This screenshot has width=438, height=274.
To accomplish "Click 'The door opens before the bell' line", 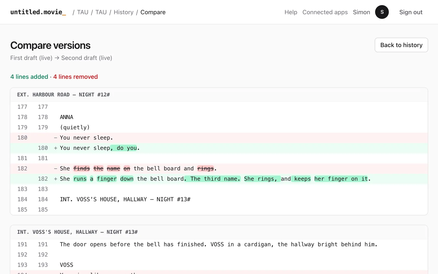I will tap(219, 244).
